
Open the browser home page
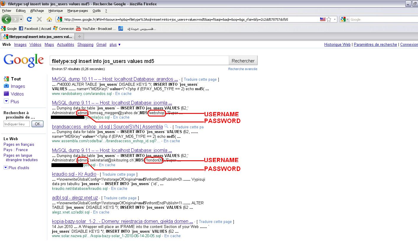coord(49,19)
